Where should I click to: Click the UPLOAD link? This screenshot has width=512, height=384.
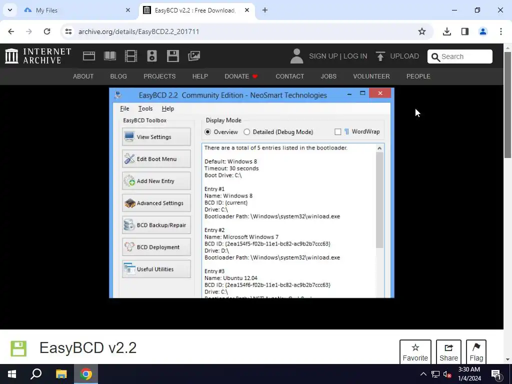point(404,56)
